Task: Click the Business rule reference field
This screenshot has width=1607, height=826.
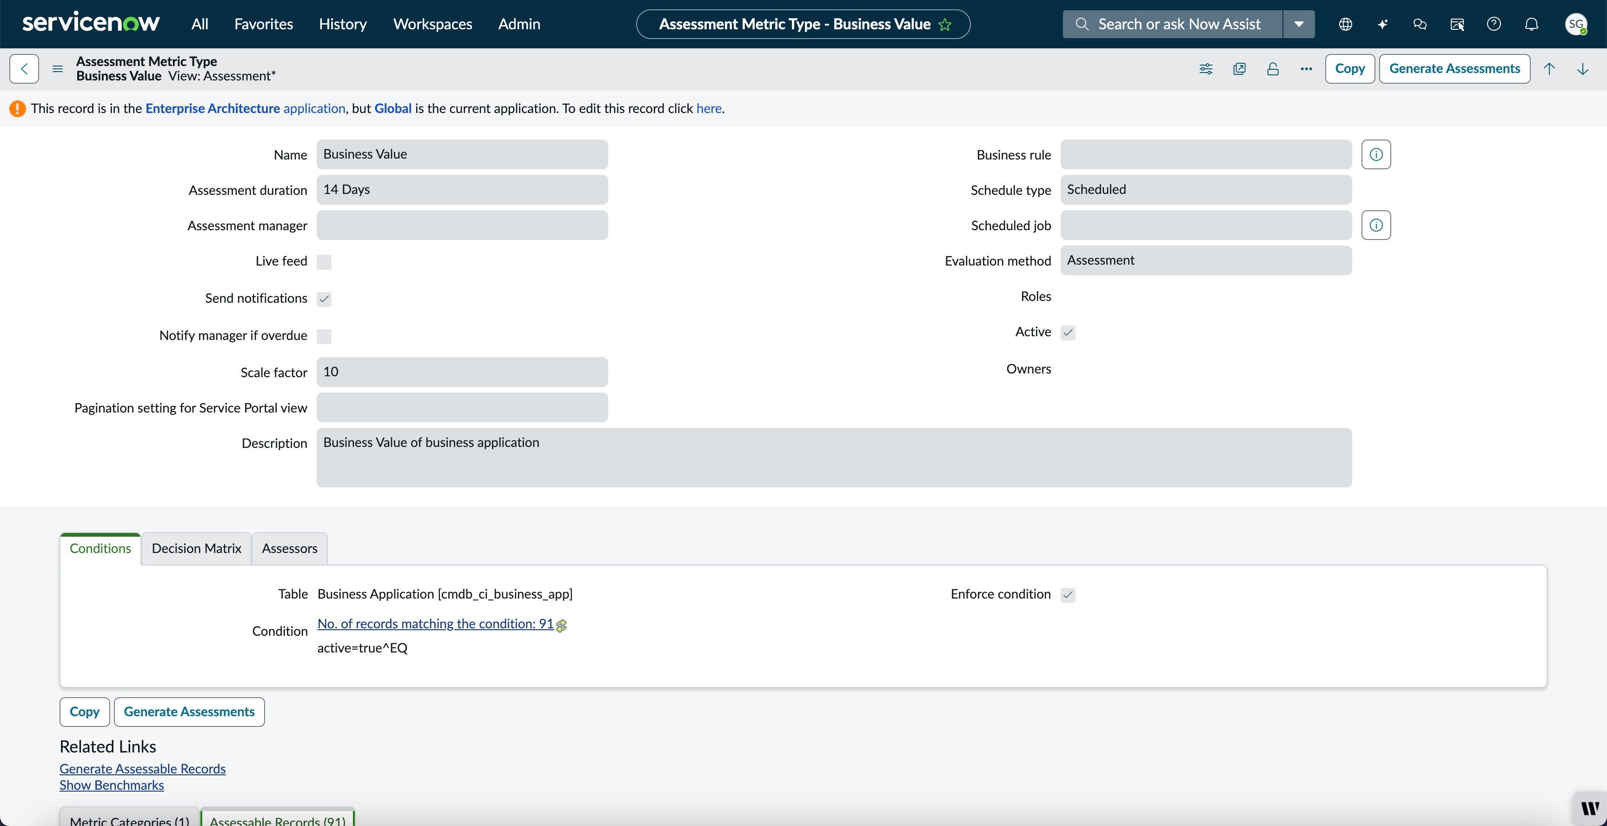Action: coord(1206,154)
